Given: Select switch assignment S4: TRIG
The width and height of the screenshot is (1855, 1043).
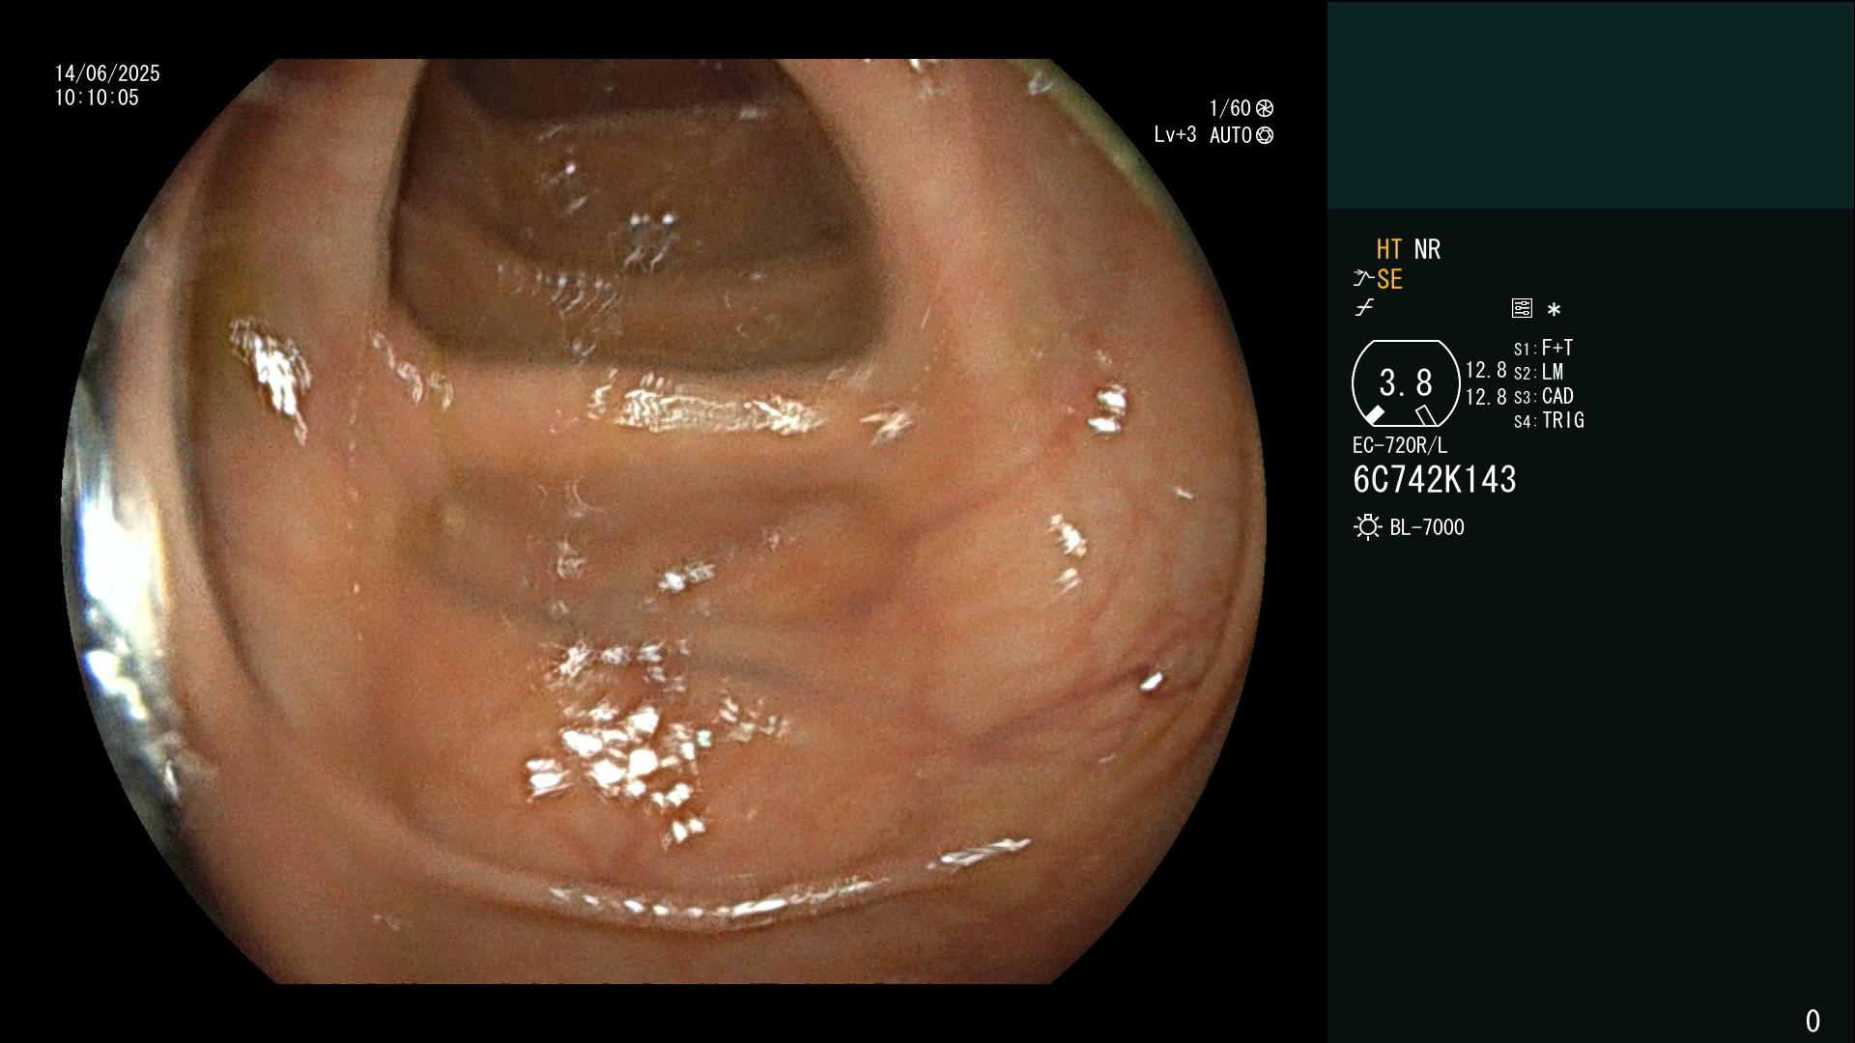Looking at the screenshot, I should point(1549,420).
